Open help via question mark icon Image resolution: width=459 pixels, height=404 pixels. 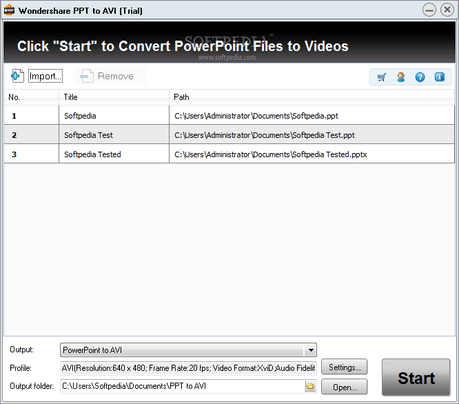coord(420,77)
